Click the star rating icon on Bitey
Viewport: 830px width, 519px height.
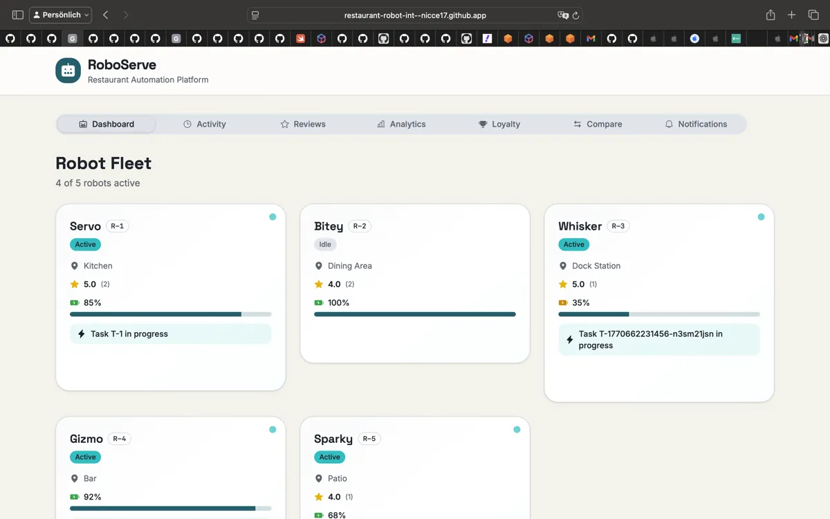click(x=319, y=284)
